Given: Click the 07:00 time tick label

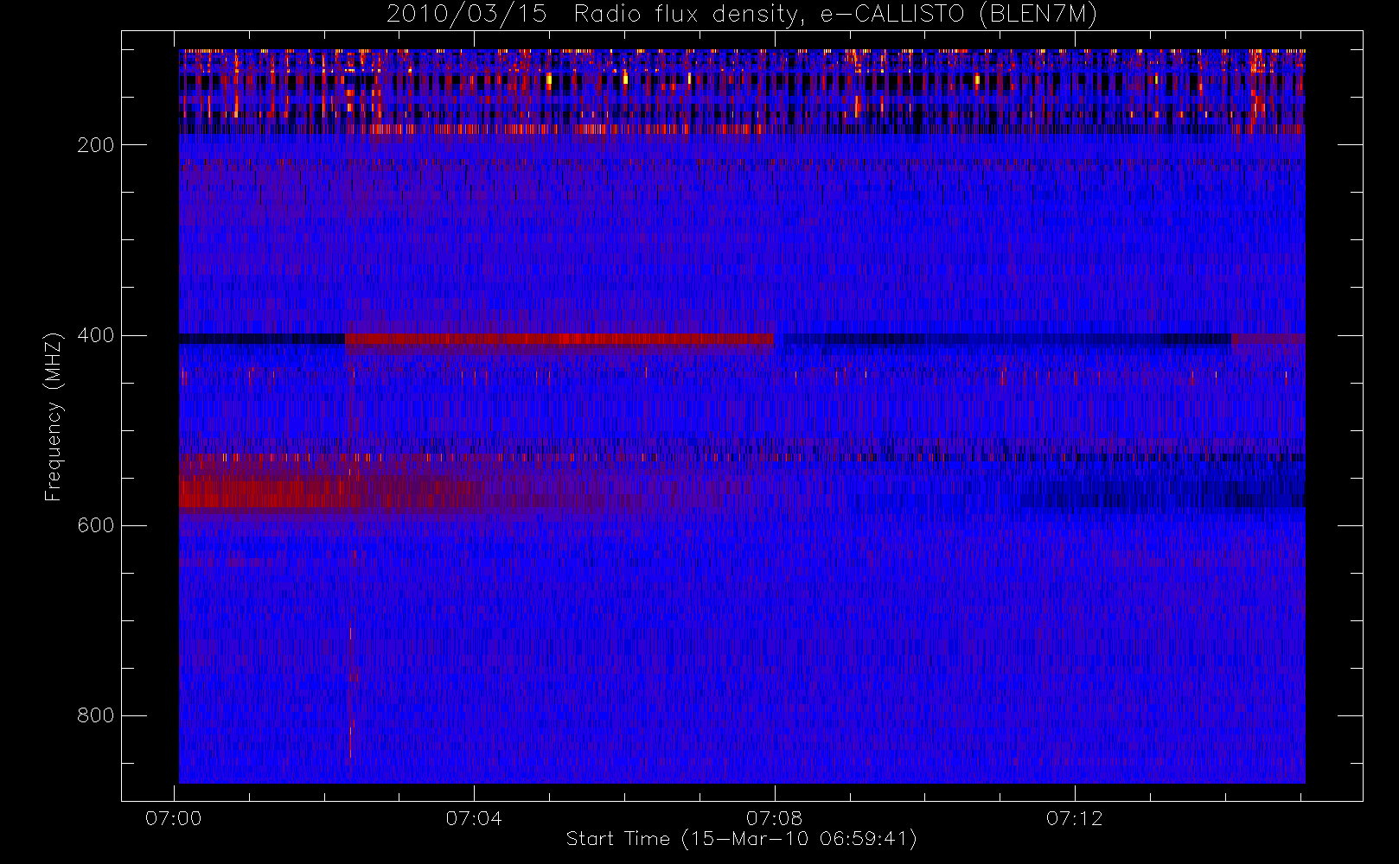Looking at the screenshot, I should pos(174,818).
